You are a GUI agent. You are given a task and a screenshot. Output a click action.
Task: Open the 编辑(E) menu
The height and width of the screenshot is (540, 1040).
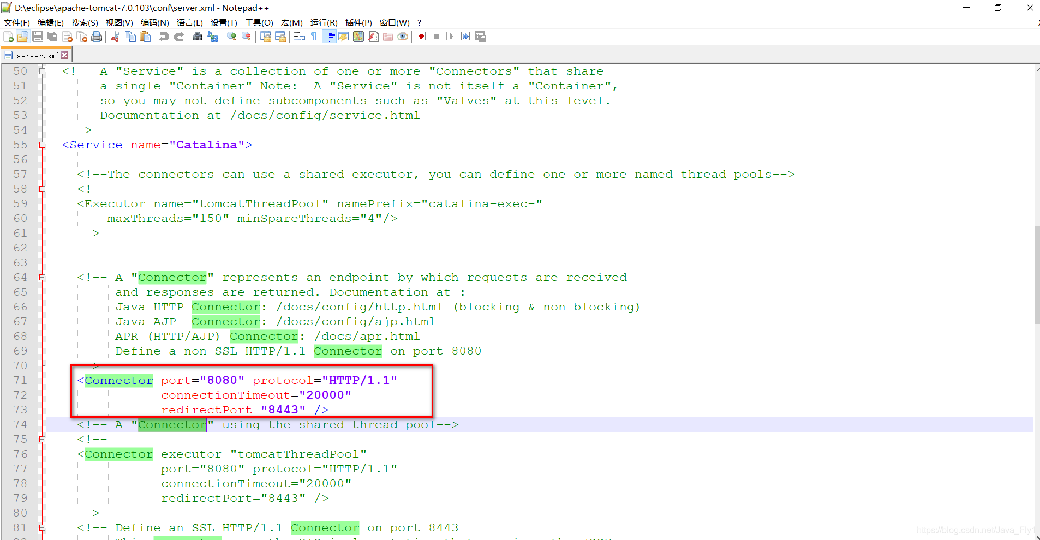tap(51, 22)
